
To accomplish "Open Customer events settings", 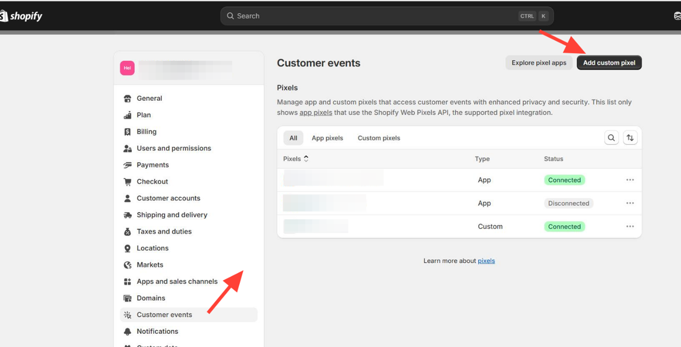I will click(x=189, y=315).
